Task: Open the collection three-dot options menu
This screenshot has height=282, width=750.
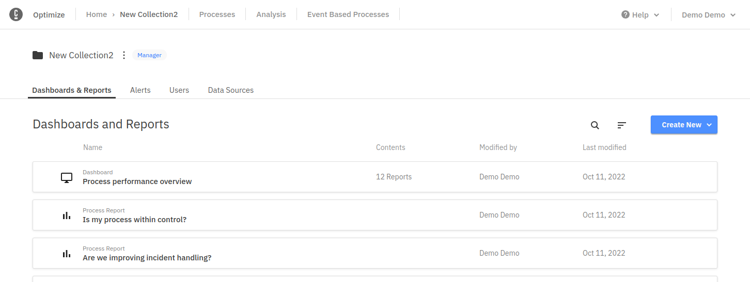Action: pyautogui.click(x=123, y=55)
